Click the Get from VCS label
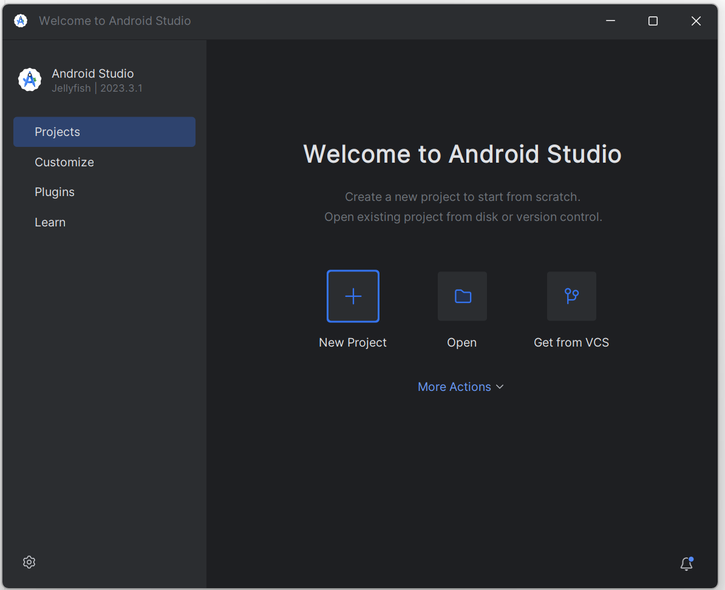 571,342
